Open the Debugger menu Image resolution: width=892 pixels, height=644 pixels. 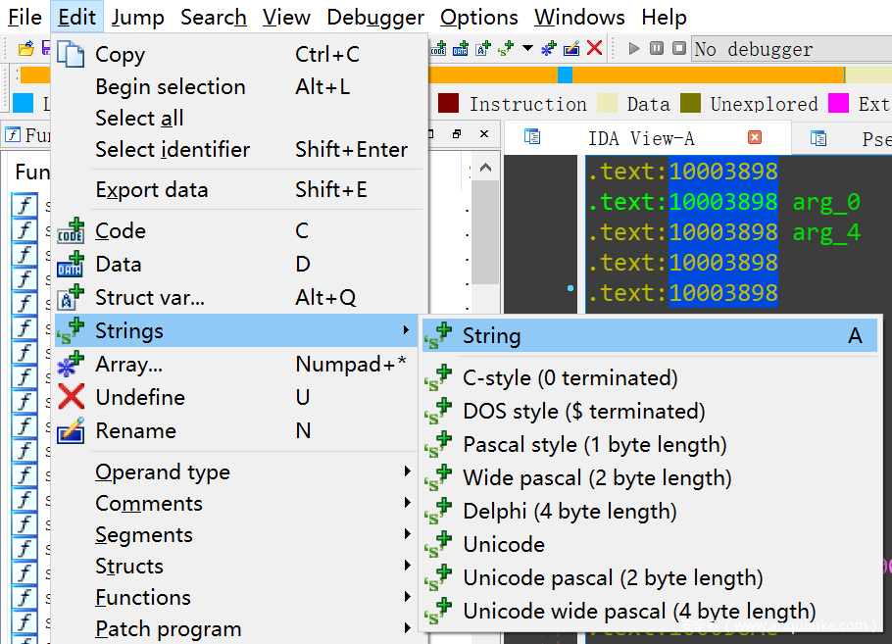point(375,18)
